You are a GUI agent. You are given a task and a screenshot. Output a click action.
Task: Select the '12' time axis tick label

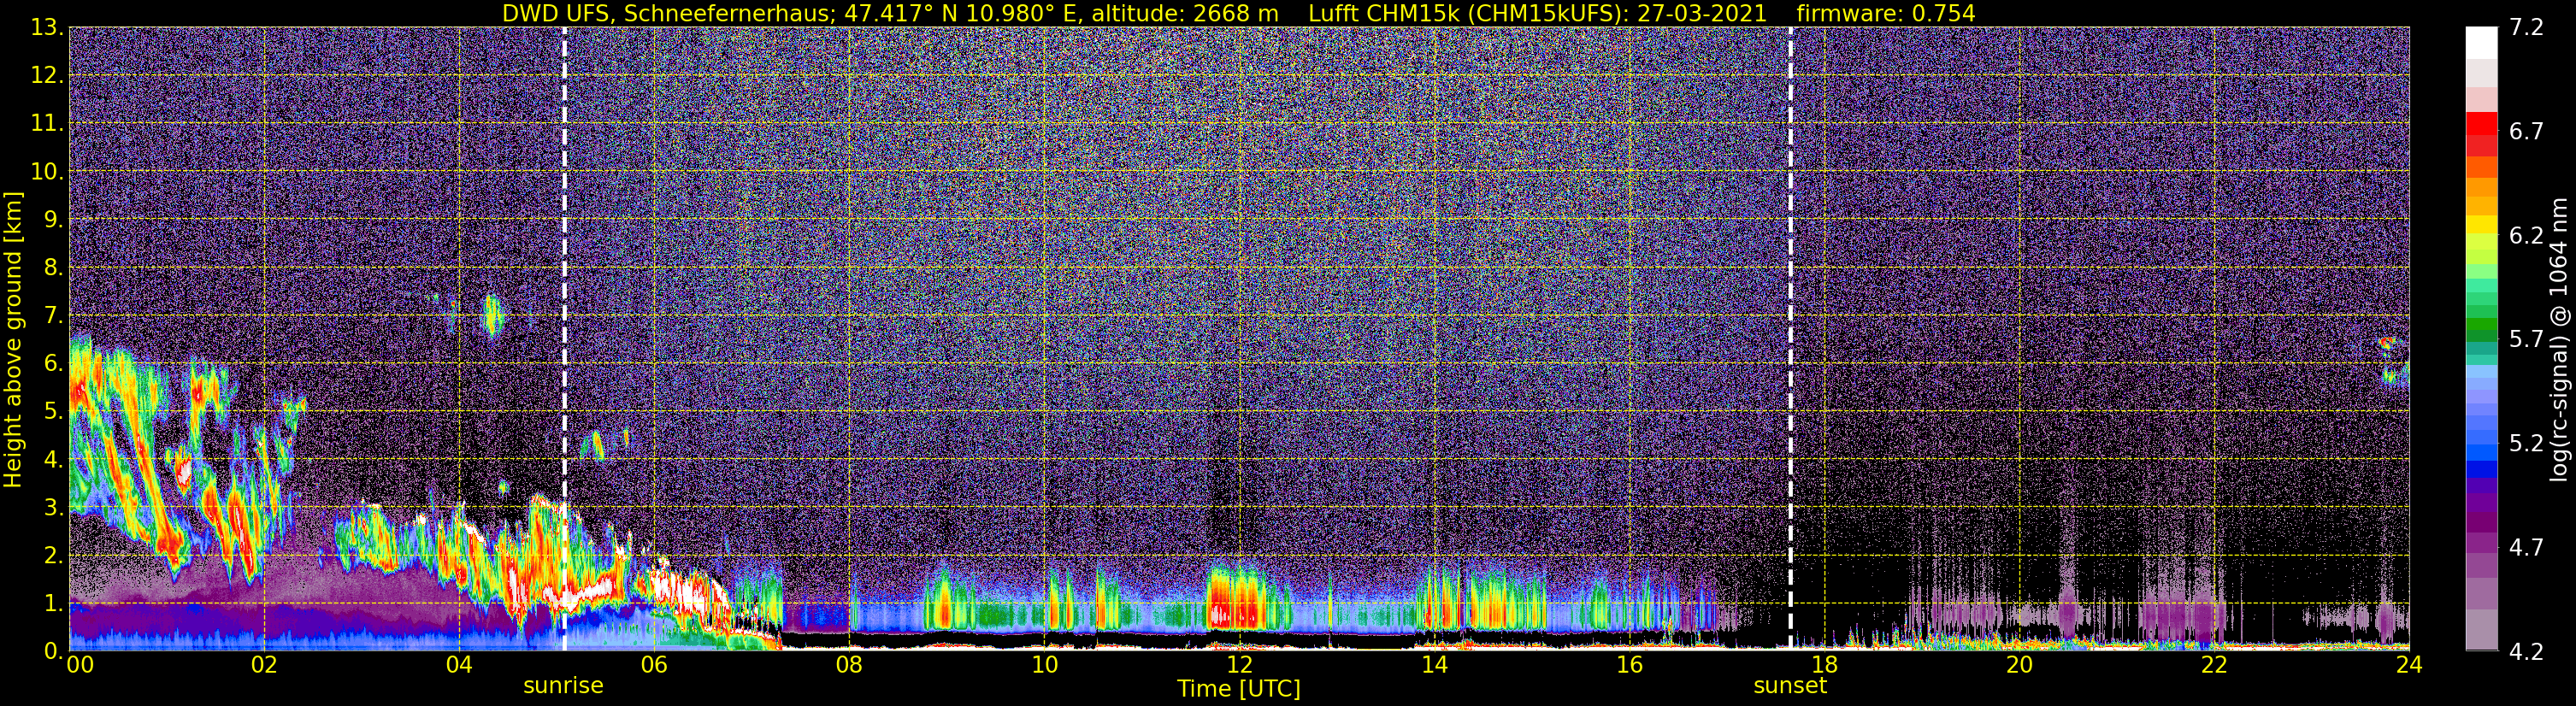pos(1239,666)
